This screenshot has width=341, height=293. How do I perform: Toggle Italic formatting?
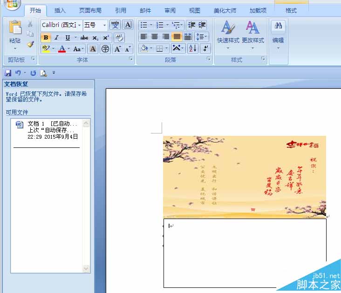56,38
